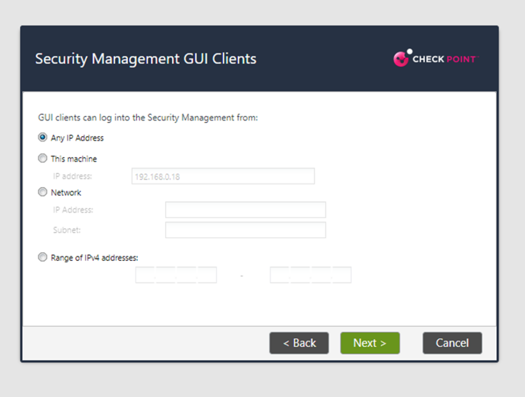Proceed by pressing the Next button
The width and height of the screenshot is (525, 397).
[x=370, y=343]
